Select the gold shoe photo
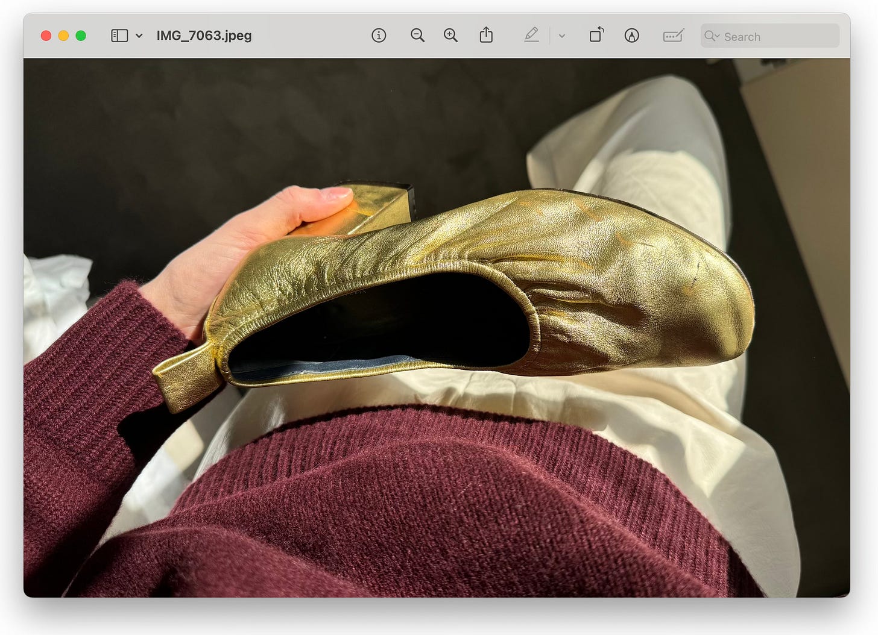 (437, 328)
